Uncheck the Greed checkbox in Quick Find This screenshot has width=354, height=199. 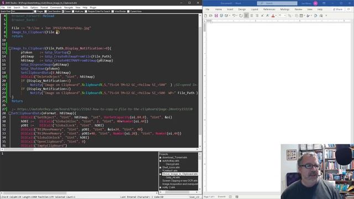(x=63, y=11)
